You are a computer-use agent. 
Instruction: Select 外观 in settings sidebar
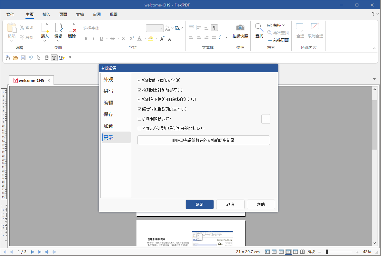tap(116, 79)
